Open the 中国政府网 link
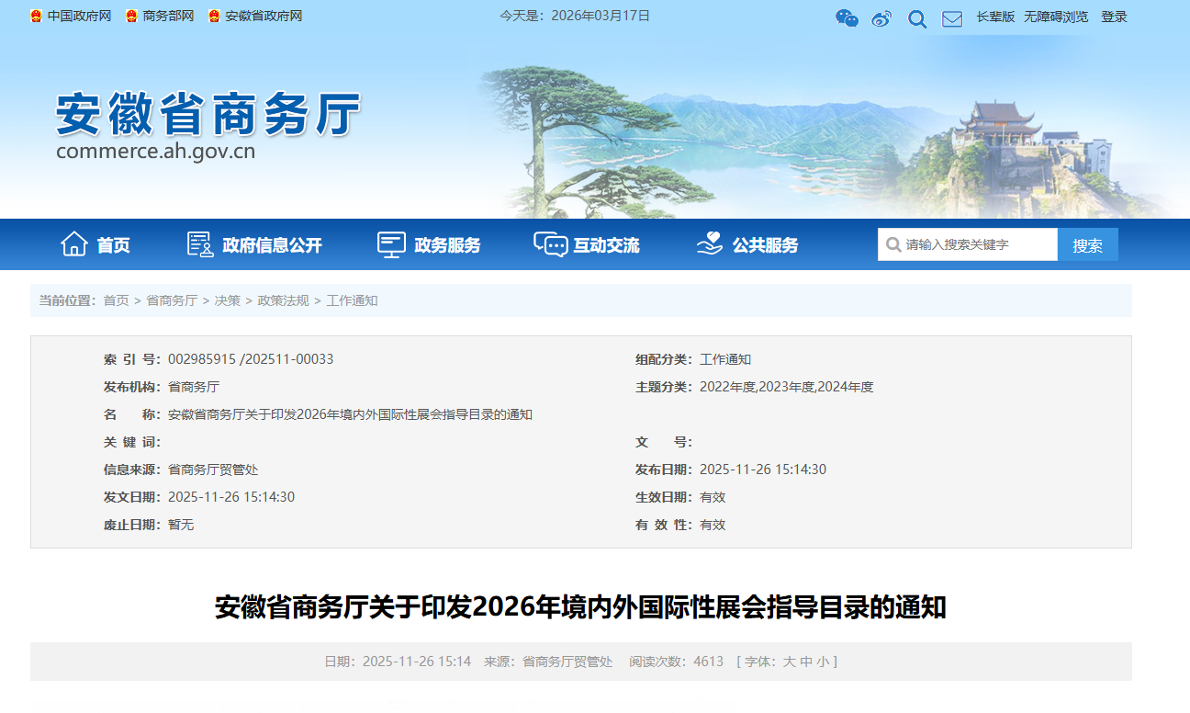This screenshot has width=1190, height=713. coord(79,17)
